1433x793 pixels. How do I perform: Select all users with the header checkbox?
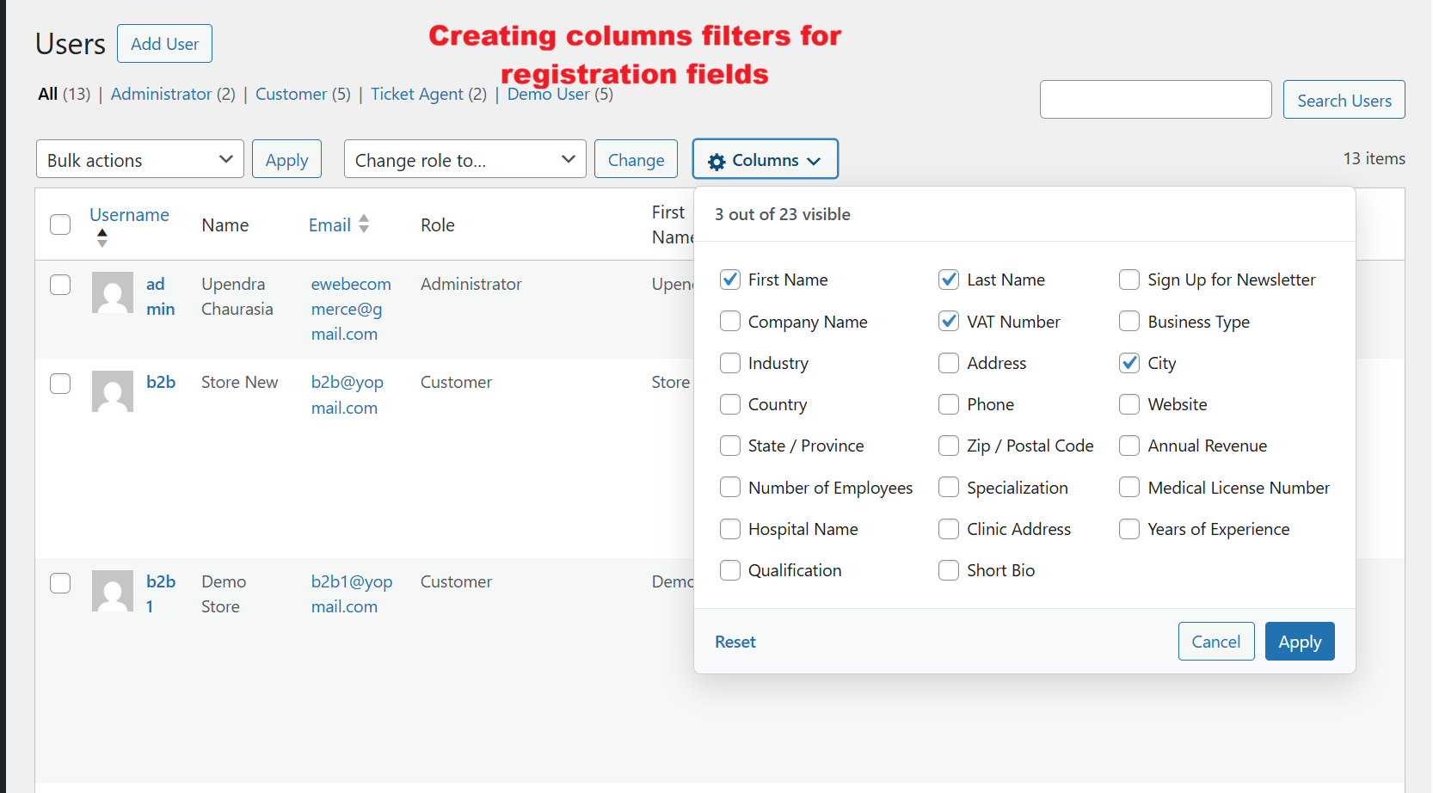[x=60, y=224]
